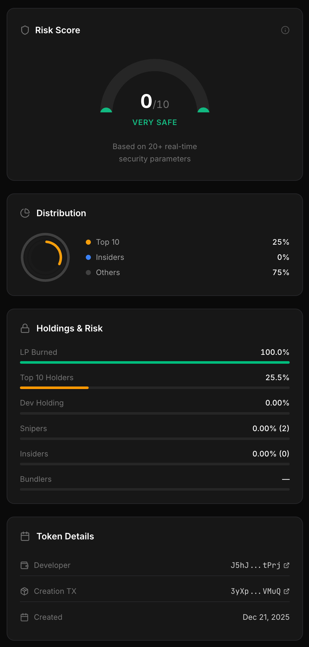Click the calendar icon beside Token Details

(25, 536)
